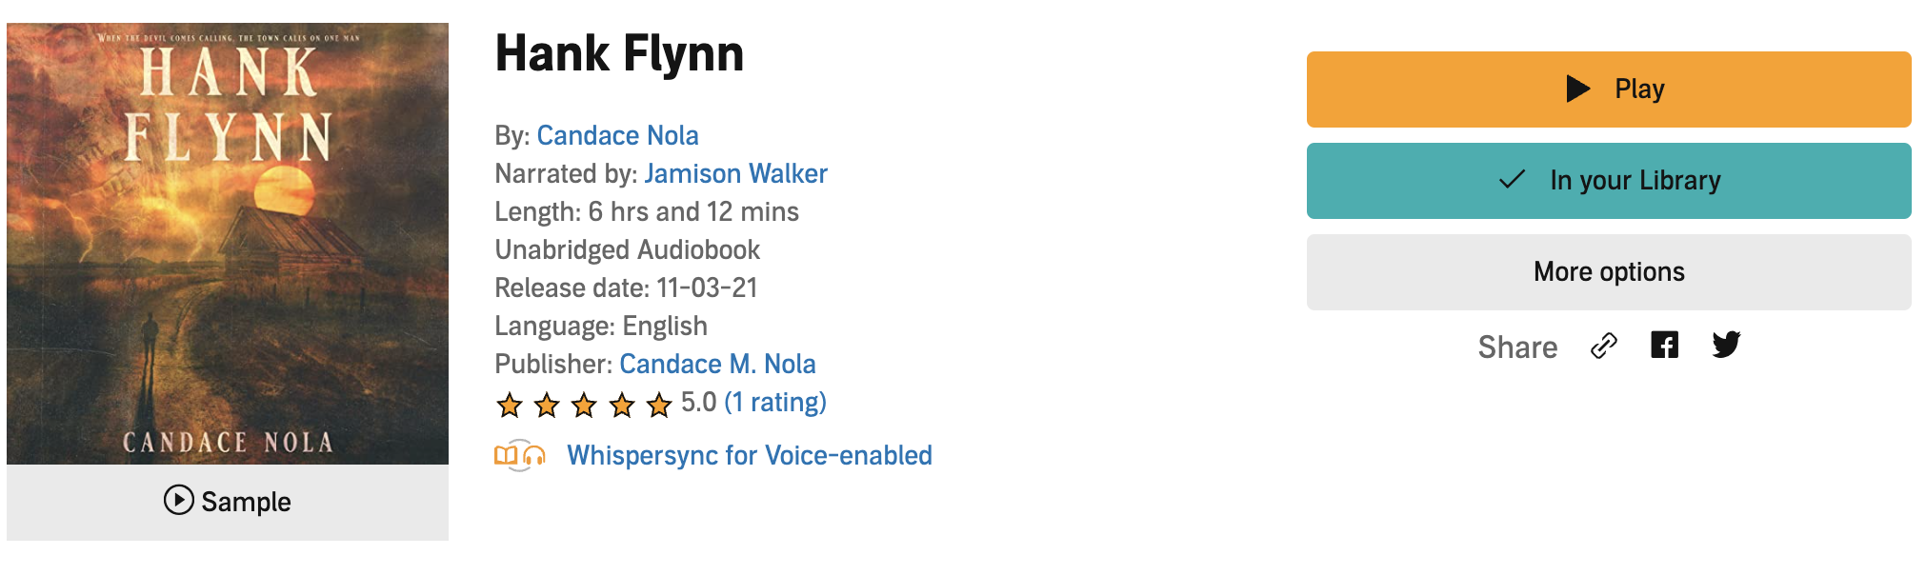Screen dimensions: 1926x575
Task: Share the audiobook on Twitter
Action: click(x=1726, y=345)
